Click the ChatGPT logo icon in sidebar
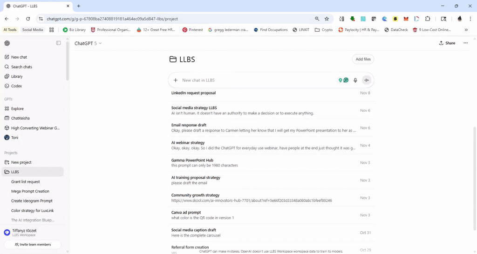This screenshot has width=477, height=254. click(x=7, y=43)
